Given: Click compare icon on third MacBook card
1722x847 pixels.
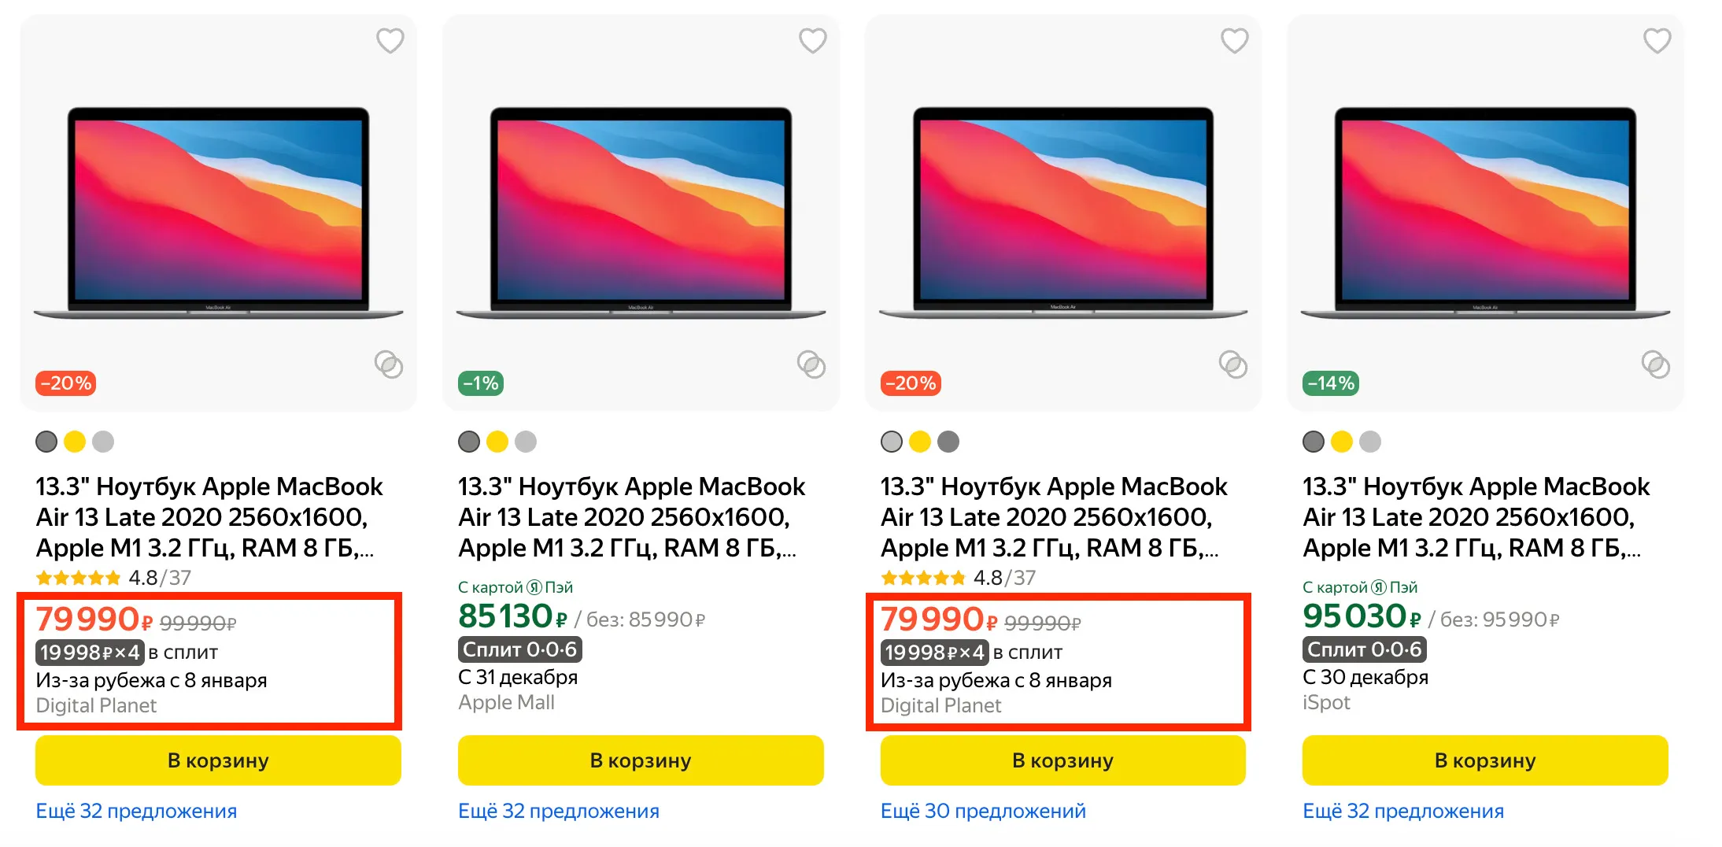Looking at the screenshot, I should (1233, 364).
